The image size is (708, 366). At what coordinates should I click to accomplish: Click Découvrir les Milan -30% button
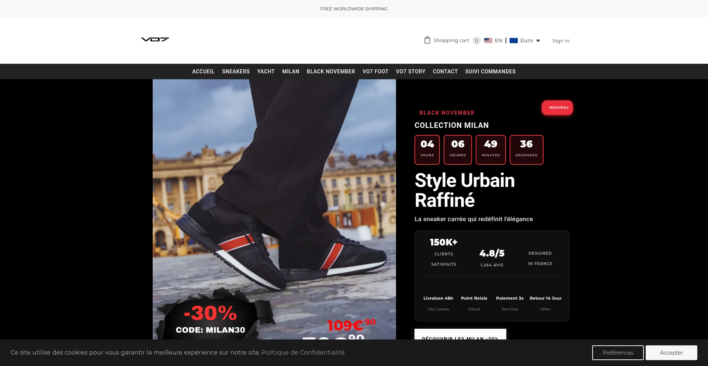click(460, 335)
